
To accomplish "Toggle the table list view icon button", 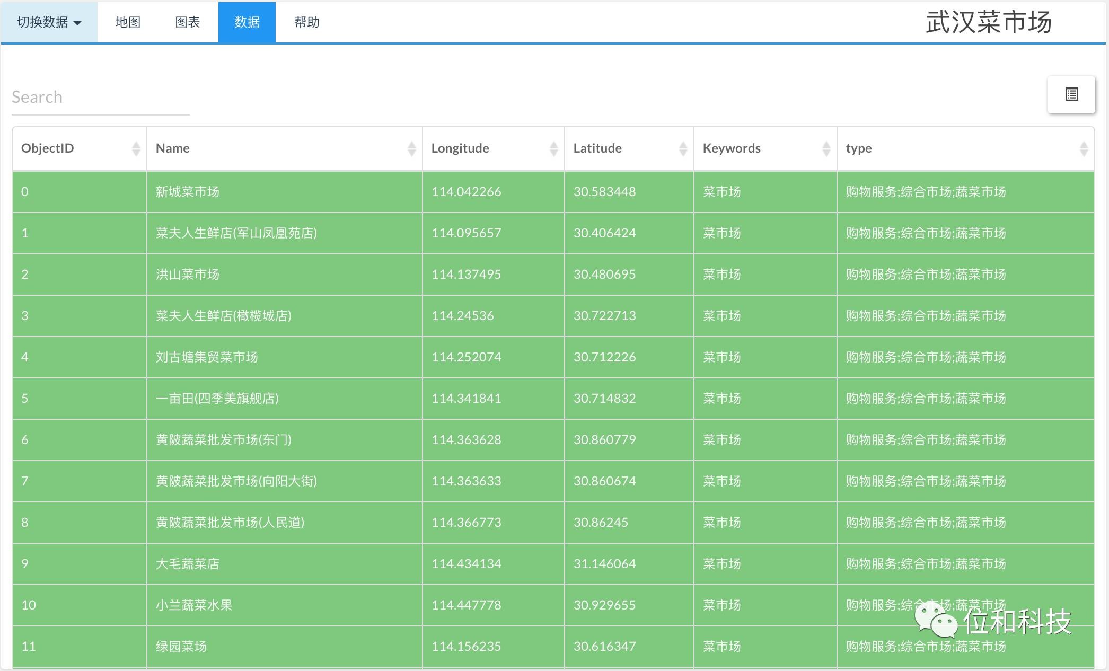I will [1071, 94].
